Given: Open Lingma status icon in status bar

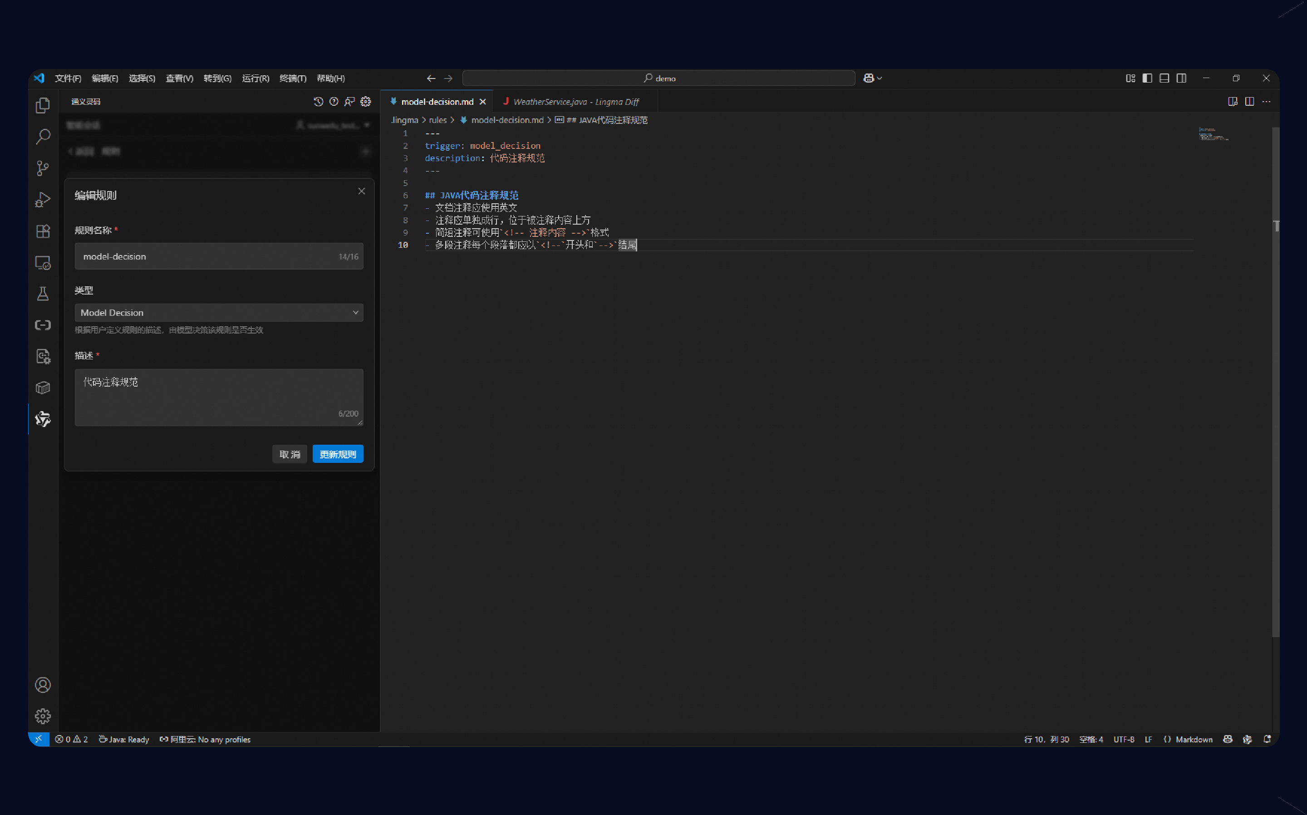Looking at the screenshot, I should coord(1247,740).
